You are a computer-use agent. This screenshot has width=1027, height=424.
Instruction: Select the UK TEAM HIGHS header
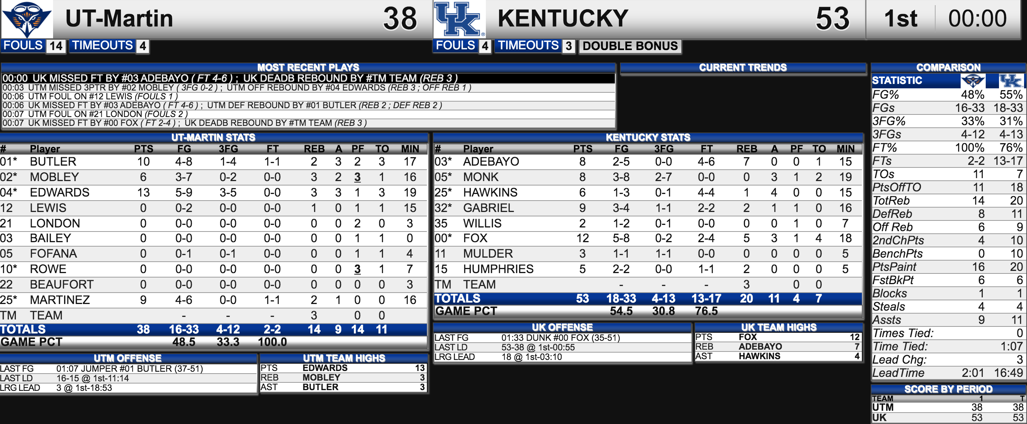[x=778, y=328]
